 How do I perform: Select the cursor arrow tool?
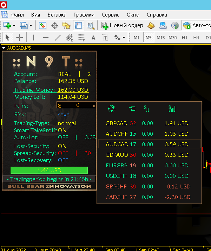pos(7,38)
